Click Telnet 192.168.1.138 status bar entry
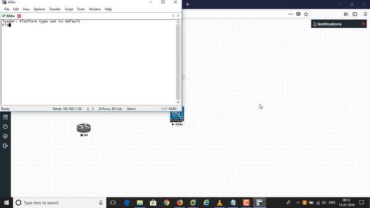This screenshot has height=208, width=370. [x=67, y=109]
